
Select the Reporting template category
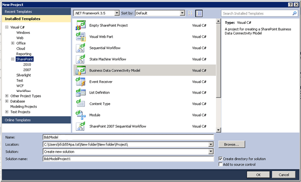click(x=24, y=54)
